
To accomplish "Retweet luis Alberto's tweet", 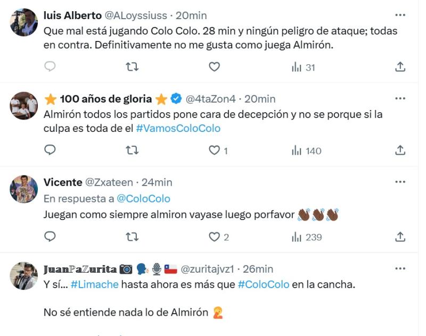I will 132,66.
